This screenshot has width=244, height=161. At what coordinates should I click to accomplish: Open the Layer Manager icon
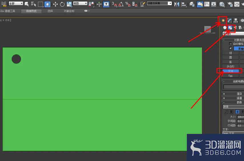192,4
